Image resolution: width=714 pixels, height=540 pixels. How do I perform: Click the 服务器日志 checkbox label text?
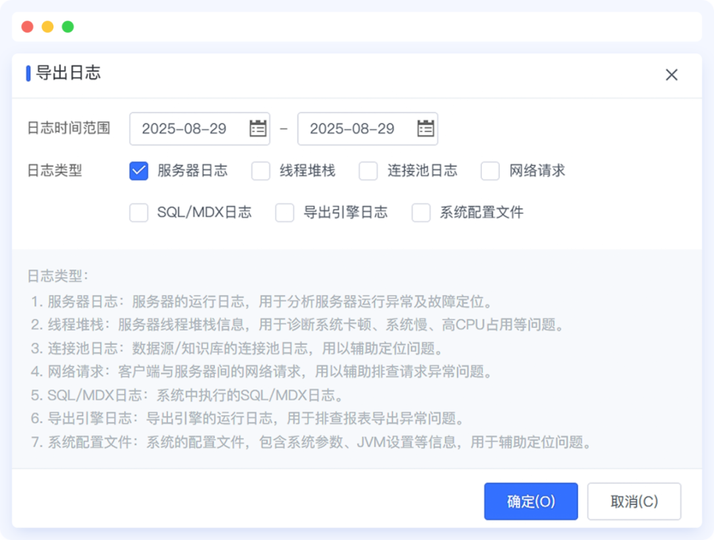(x=192, y=171)
